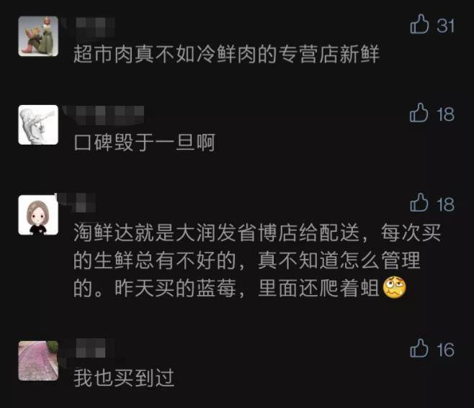Click the dizzy face emoji after 爬着蛆
The width and height of the screenshot is (474, 408).
395,287
